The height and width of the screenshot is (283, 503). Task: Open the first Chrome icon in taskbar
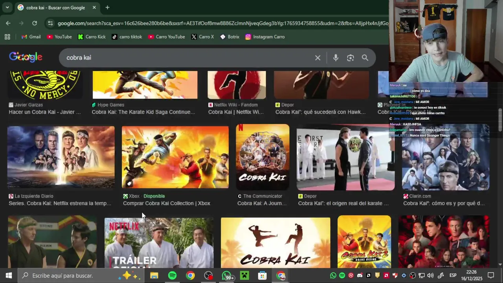tap(190, 276)
